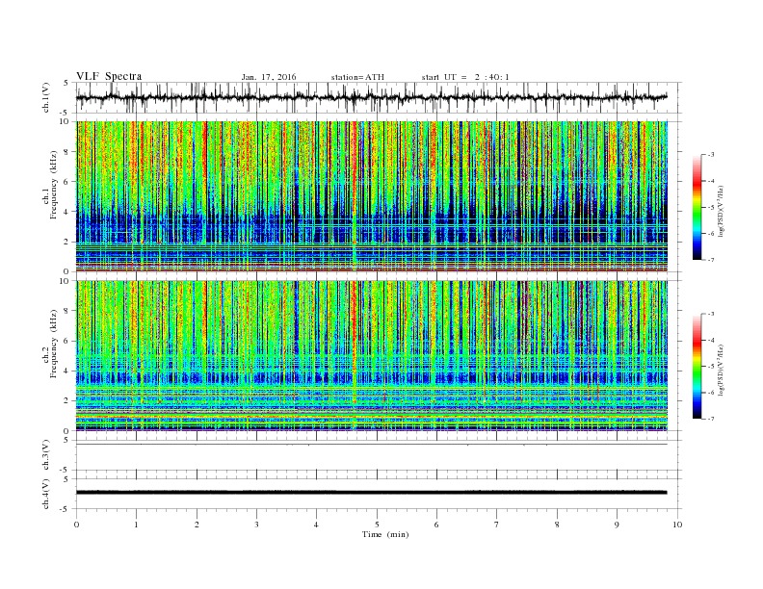This screenshot has height=589, width=763.
Task: Click the "6" kHz tick of ch.2 spectrogram
Action: pos(67,341)
